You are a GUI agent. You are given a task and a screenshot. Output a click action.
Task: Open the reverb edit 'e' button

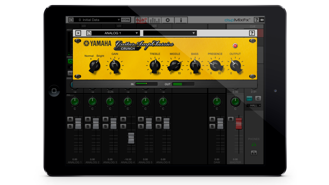258,98
